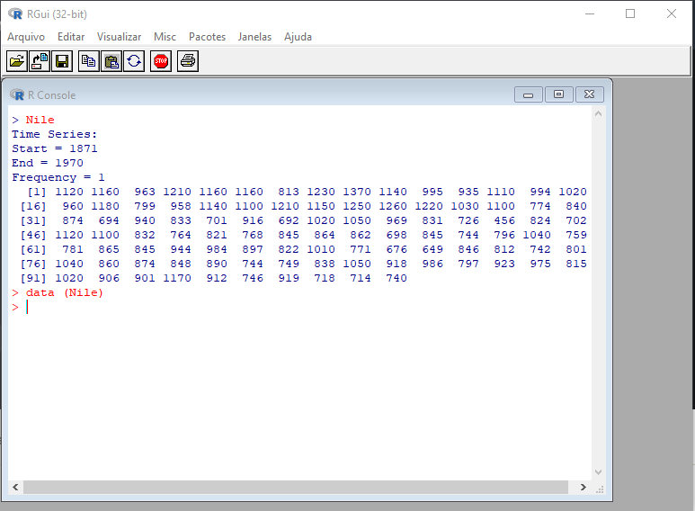The width and height of the screenshot is (695, 511).
Task: Click the Load workspace toolbar icon
Action: tap(40, 61)
